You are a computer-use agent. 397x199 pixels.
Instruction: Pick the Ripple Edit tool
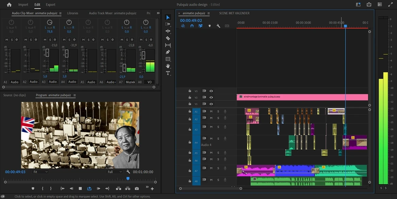tap(168, 31)
